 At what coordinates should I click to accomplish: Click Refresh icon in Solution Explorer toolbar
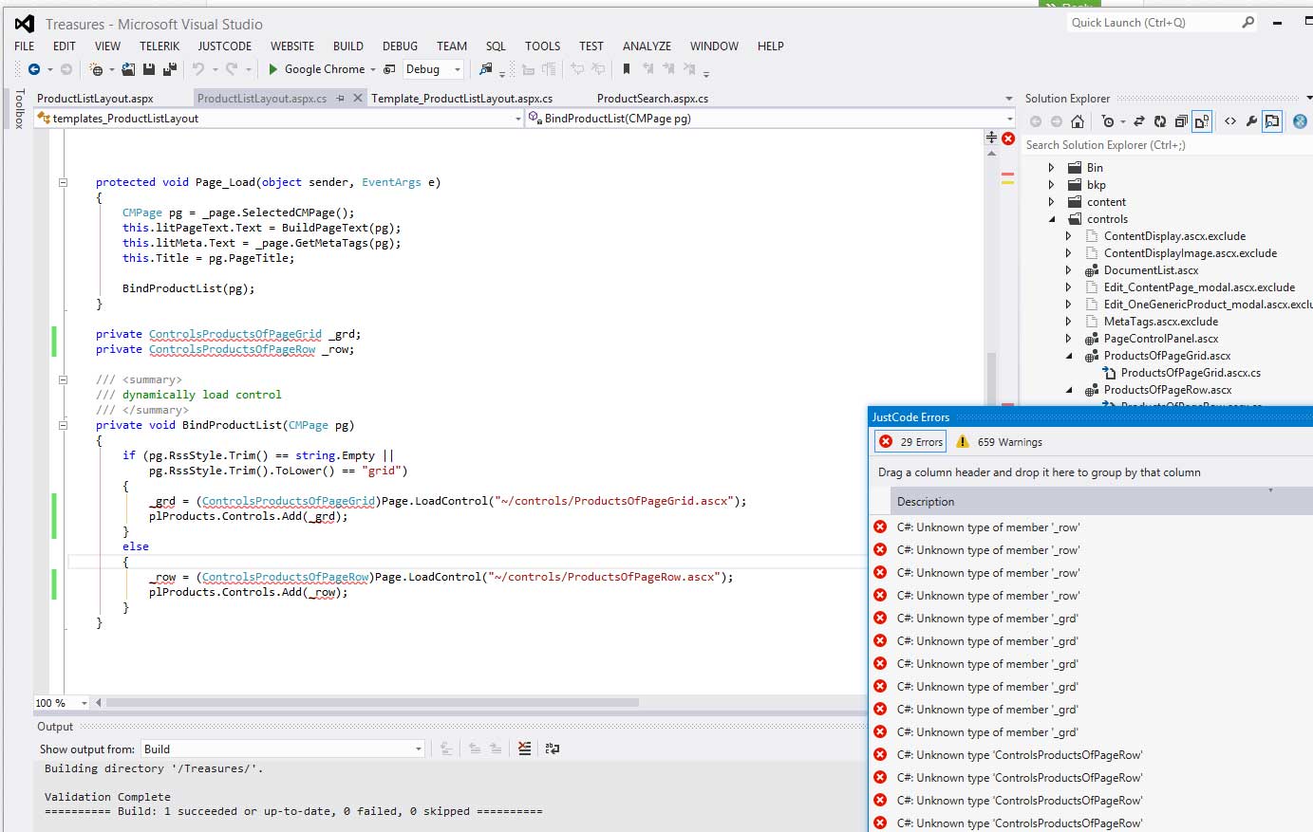[1160, 121]
